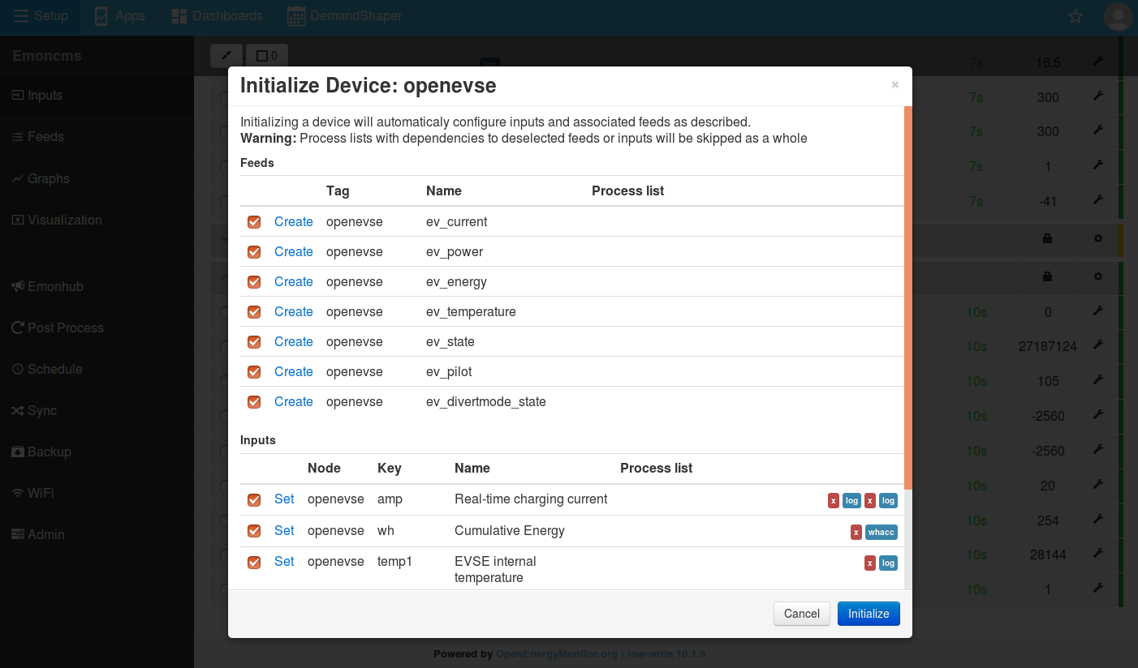Click the Key column header in Inputs
Image resolution: width=1138 pixels, height=668 pixels.
point(390,469)
